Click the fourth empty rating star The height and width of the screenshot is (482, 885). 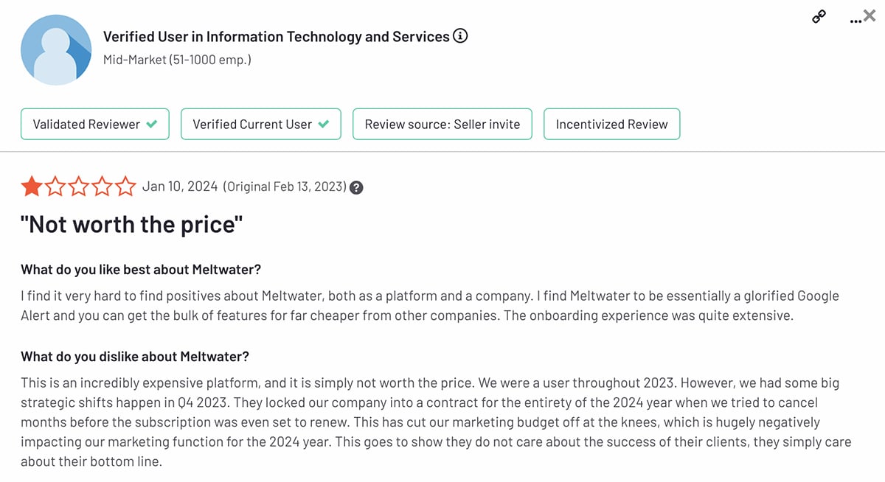coord(102,186)
